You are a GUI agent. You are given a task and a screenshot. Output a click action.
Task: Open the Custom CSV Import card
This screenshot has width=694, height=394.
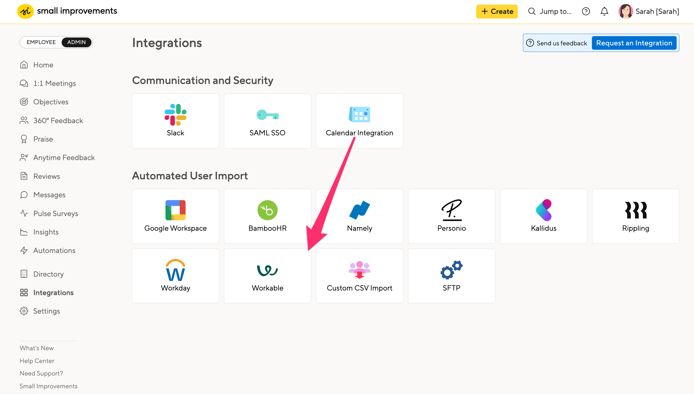[359, 276]
